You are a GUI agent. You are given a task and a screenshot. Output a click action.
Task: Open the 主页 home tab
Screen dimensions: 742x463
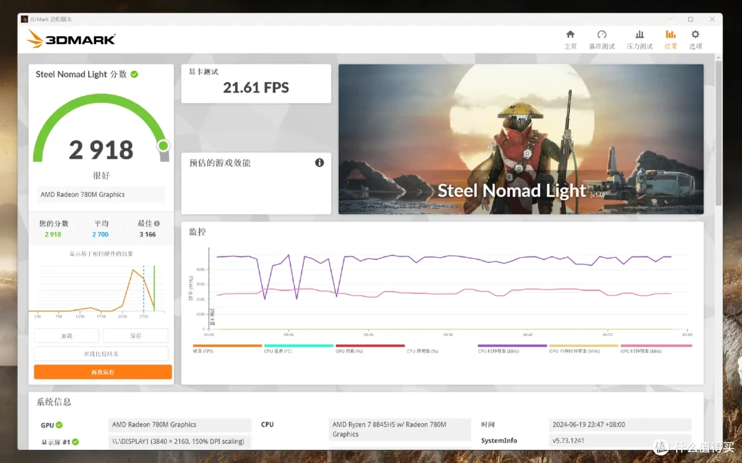point(570,40)
